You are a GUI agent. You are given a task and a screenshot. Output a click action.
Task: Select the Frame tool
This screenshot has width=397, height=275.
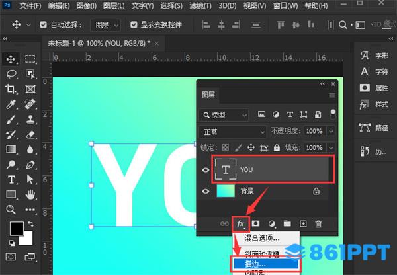[30, 89]
